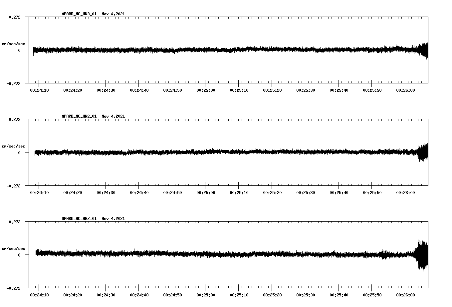Click 00:25:30 label on HN3 plot axis

point(306,90)
